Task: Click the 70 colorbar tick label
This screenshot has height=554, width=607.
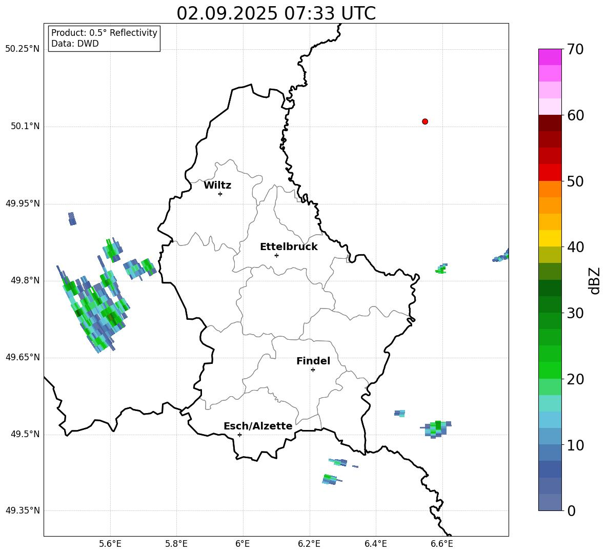Action: [x=575, y=49]
